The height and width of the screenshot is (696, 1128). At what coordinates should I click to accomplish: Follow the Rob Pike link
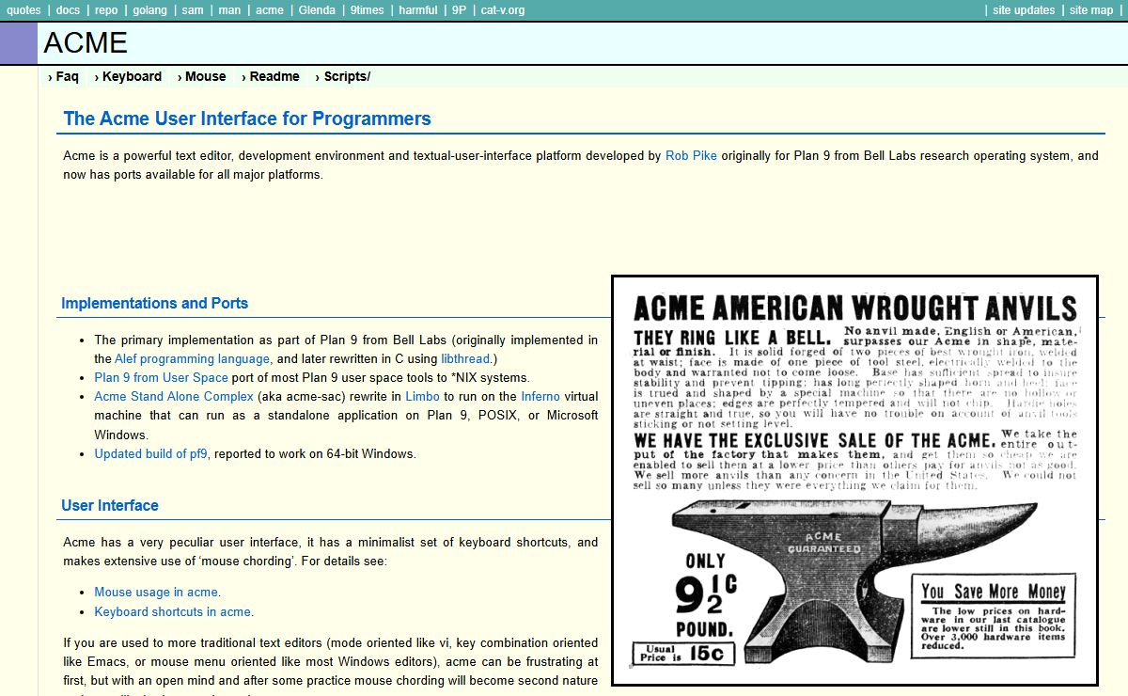pyautogui.click(x=691, y=156)
